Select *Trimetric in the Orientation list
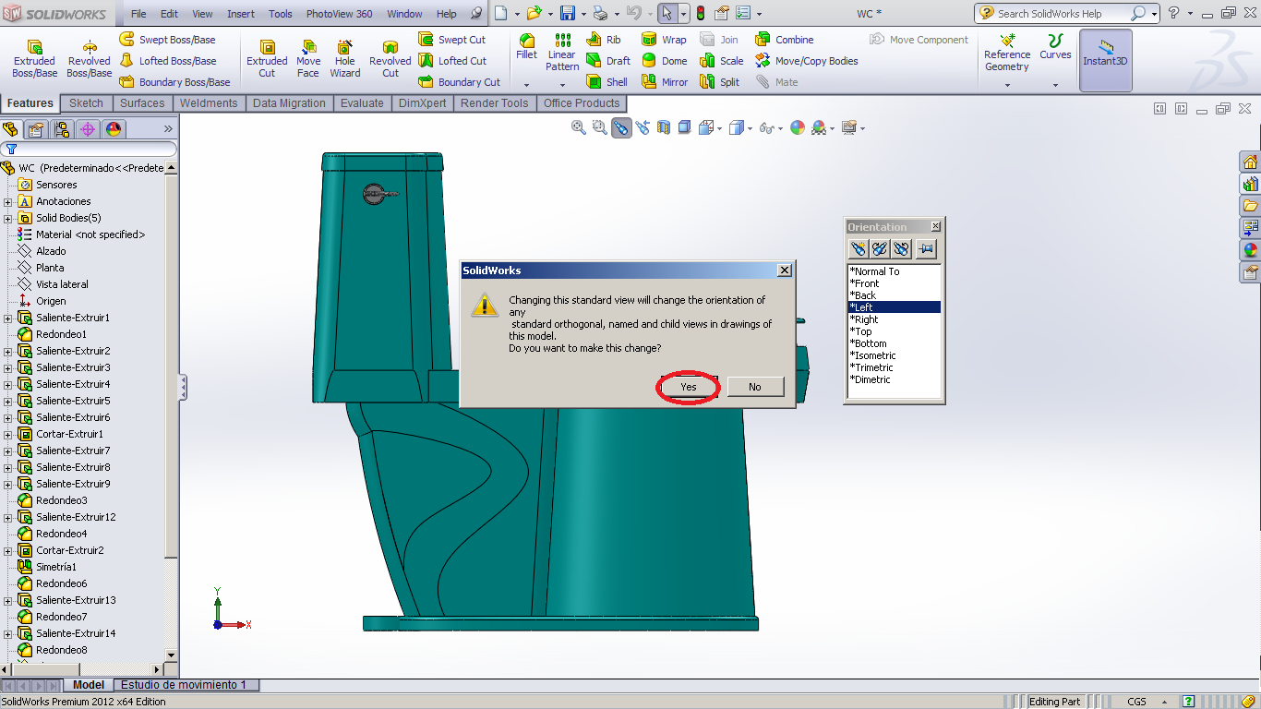Screen dimensions: 1261x709 [x=871, y=367]
